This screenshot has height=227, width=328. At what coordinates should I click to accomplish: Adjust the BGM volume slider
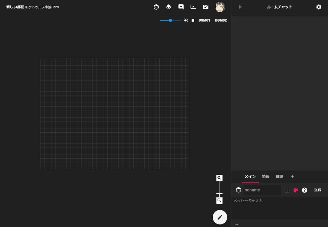(x=170, y=20)
